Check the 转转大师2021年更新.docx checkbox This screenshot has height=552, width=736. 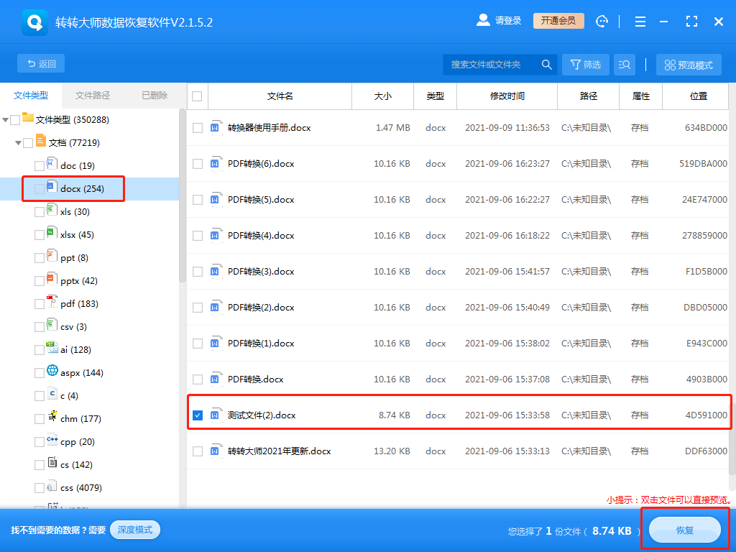pos(198,451)
